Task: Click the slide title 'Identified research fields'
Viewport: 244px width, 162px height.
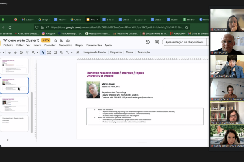Action: [115, 74]
